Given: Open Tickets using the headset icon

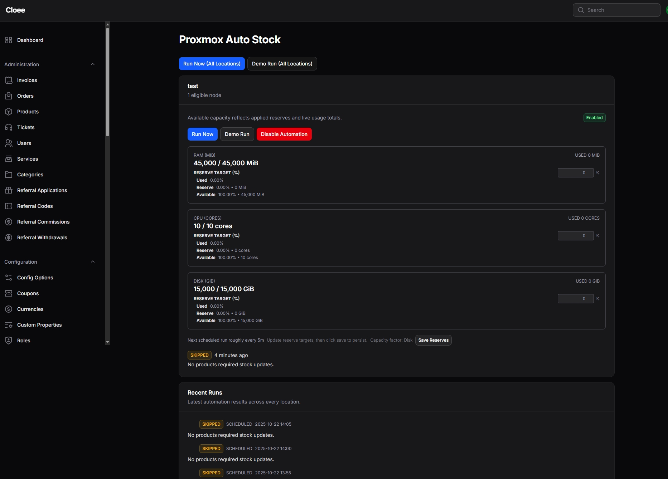Looking at the screenshot, I should [9, 127].
